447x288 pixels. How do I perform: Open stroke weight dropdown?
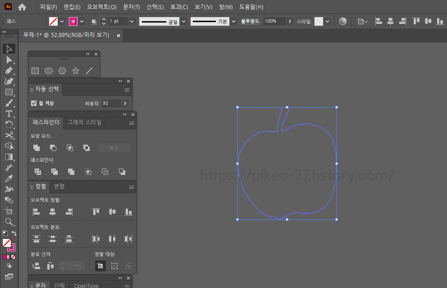[x=132, y=21]
